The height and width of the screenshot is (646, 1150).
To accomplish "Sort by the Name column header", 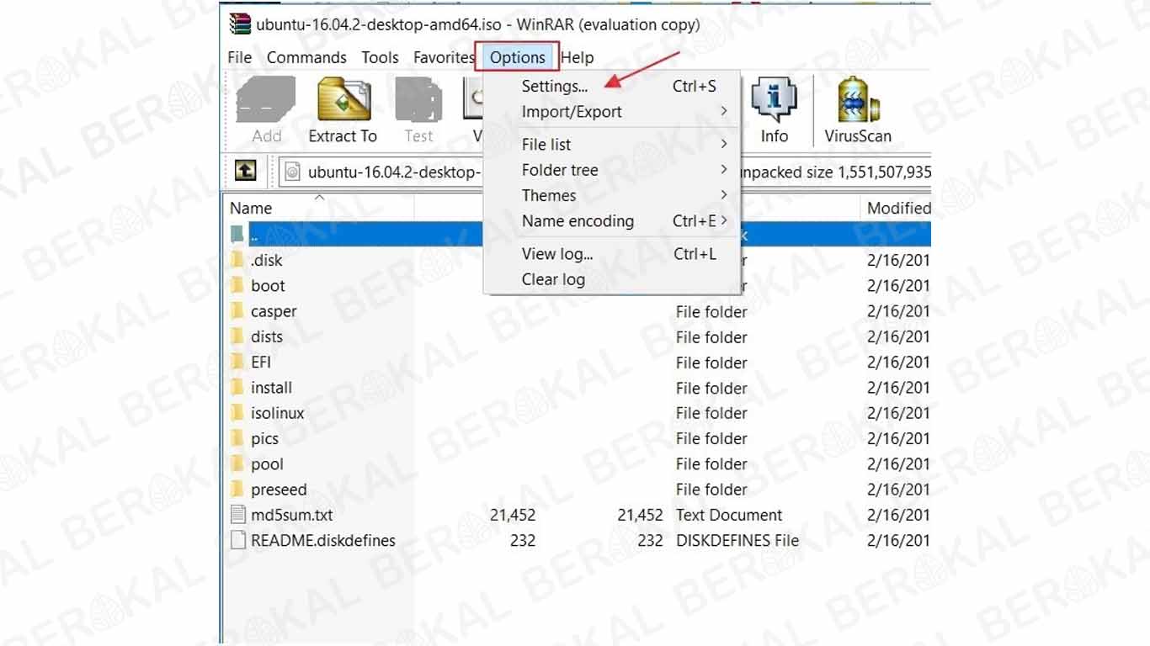I will pos(319,208).
